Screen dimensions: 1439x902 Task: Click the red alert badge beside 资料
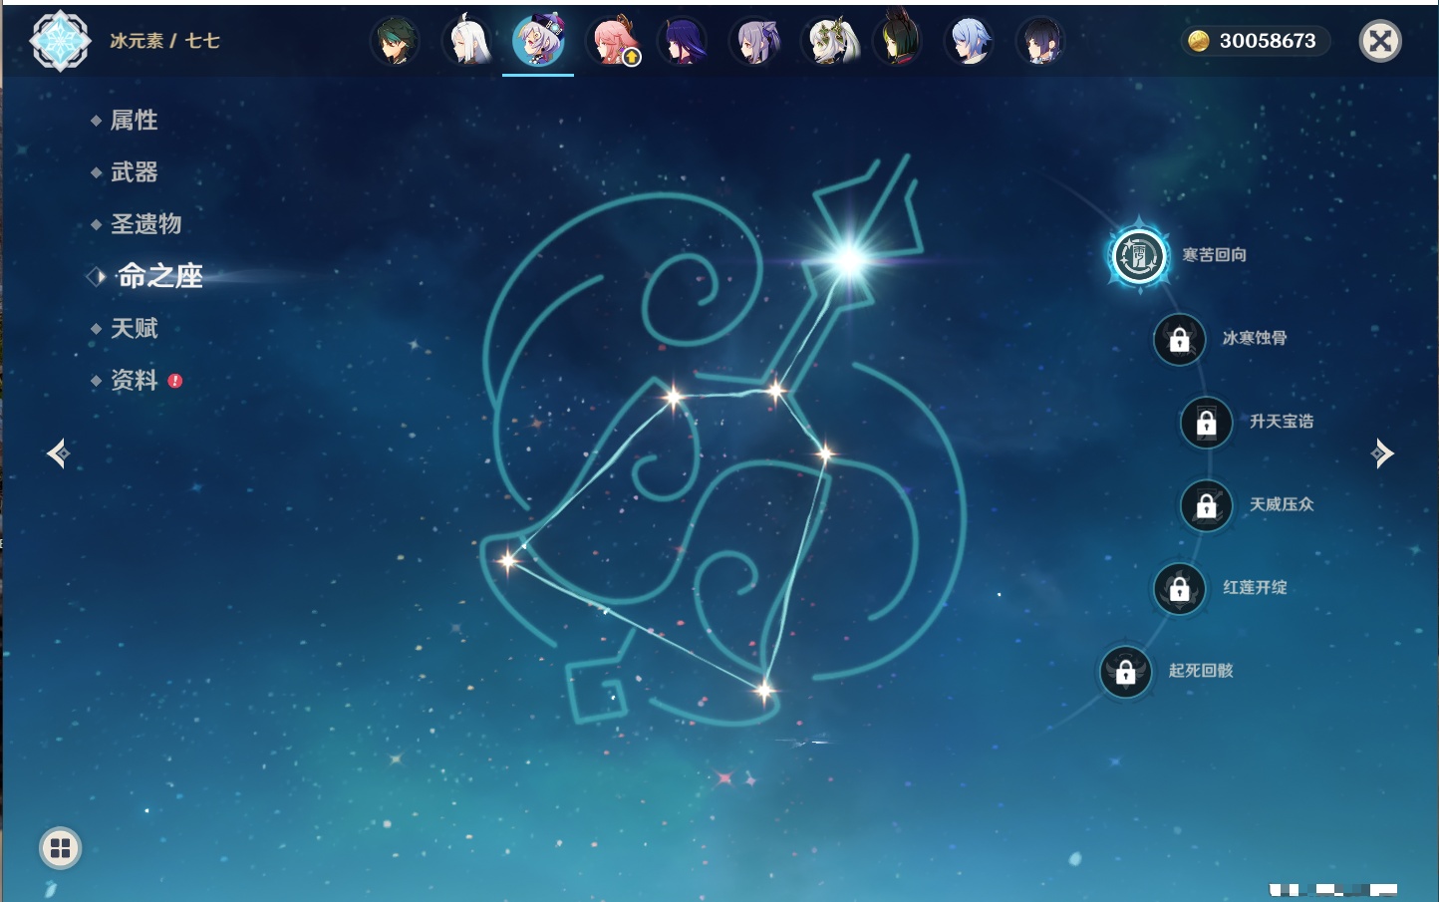coord(175,381)
